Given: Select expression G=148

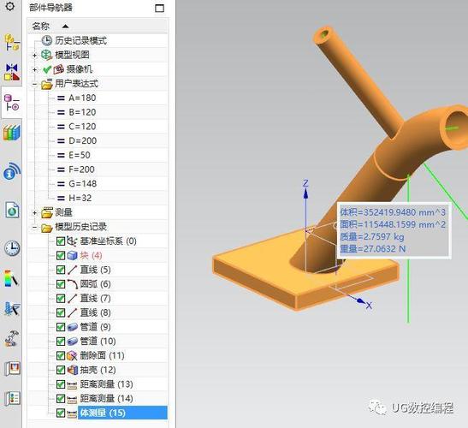Looking at the screenshot, I should (82, 184).
